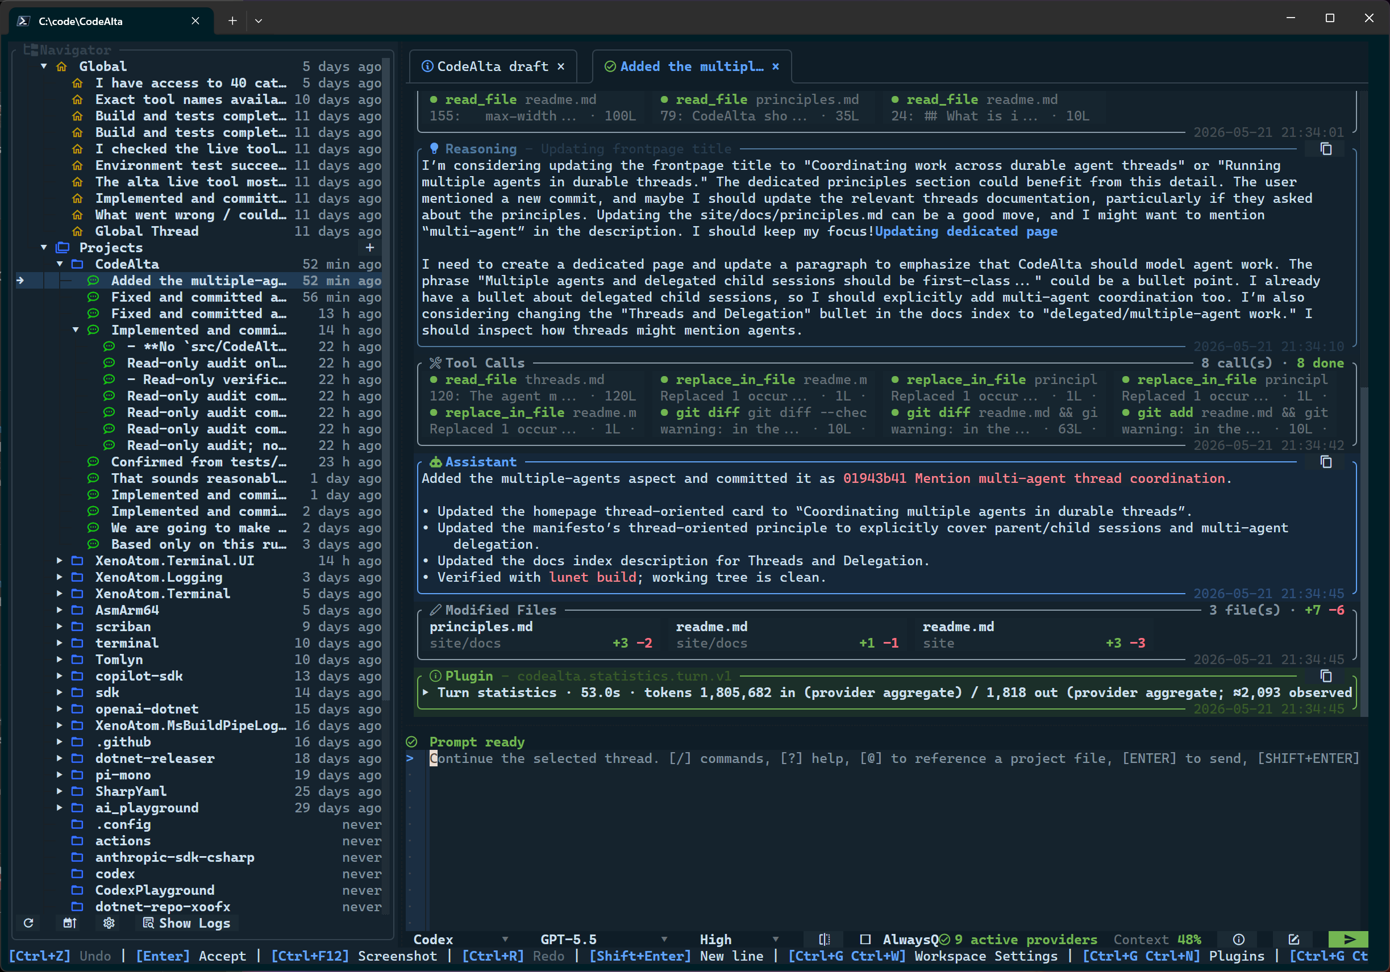Click the Plugin info icon
Viewport: 1390px width, 972px height.
pos(435,676)
